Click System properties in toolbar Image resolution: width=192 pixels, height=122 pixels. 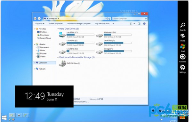56,24
